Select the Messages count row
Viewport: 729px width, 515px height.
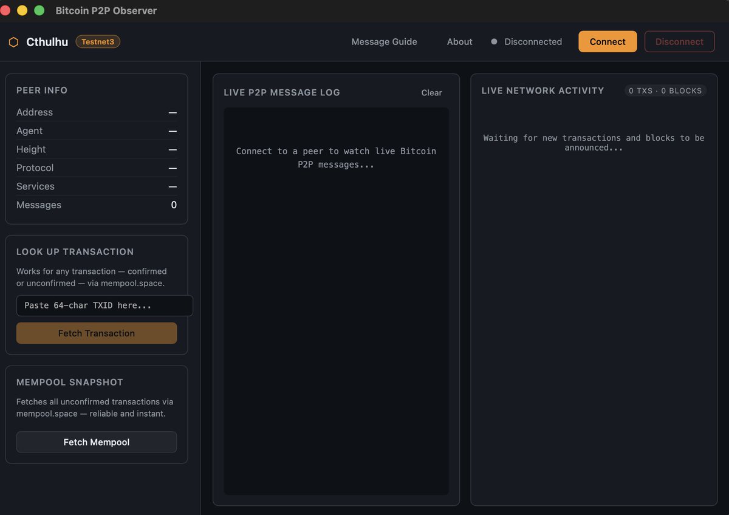coord(97,205)
